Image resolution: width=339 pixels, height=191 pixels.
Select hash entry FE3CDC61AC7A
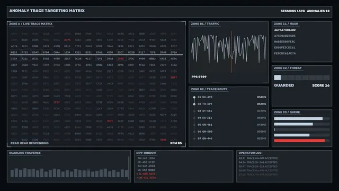click(x=285, y=54)
